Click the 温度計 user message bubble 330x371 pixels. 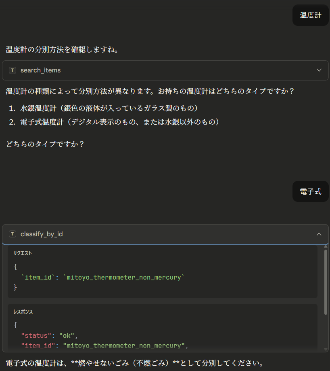(x=310, y=15)
